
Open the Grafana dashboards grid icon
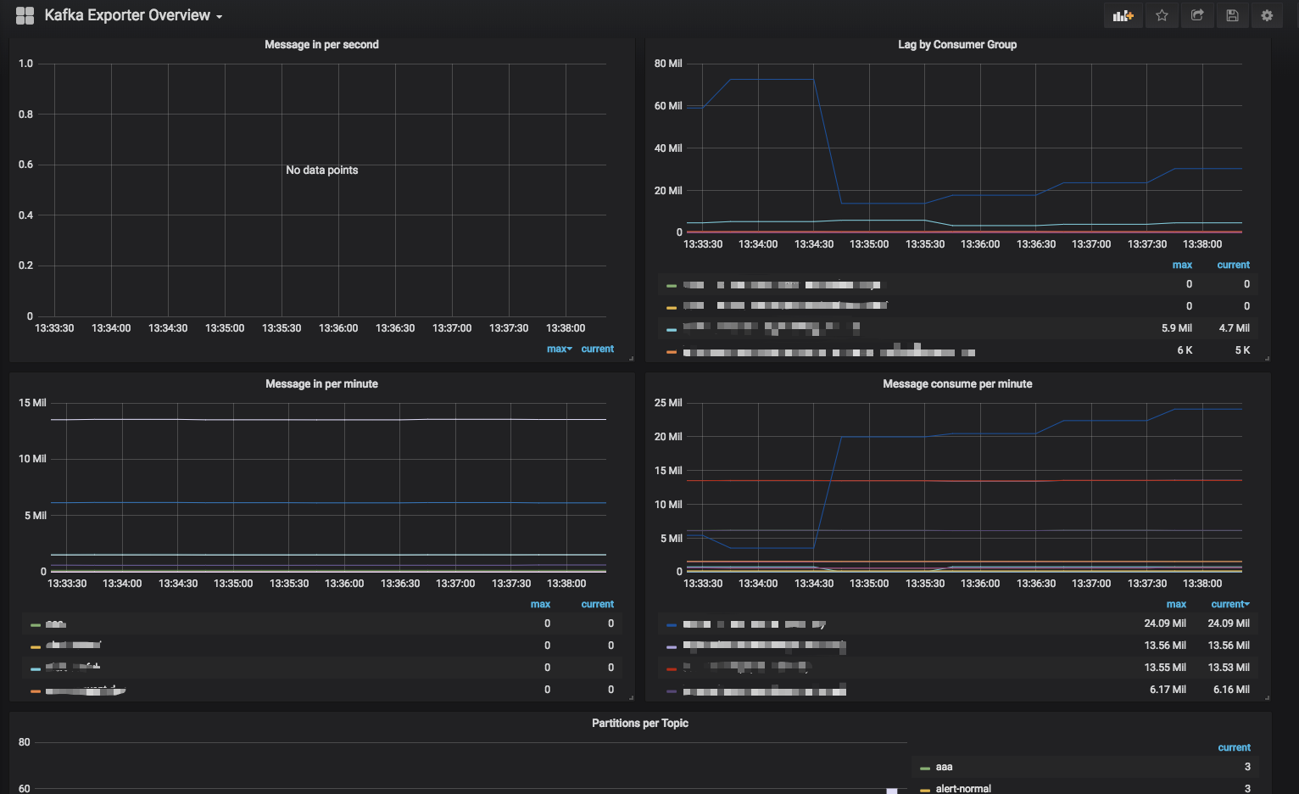pos(25,15)
